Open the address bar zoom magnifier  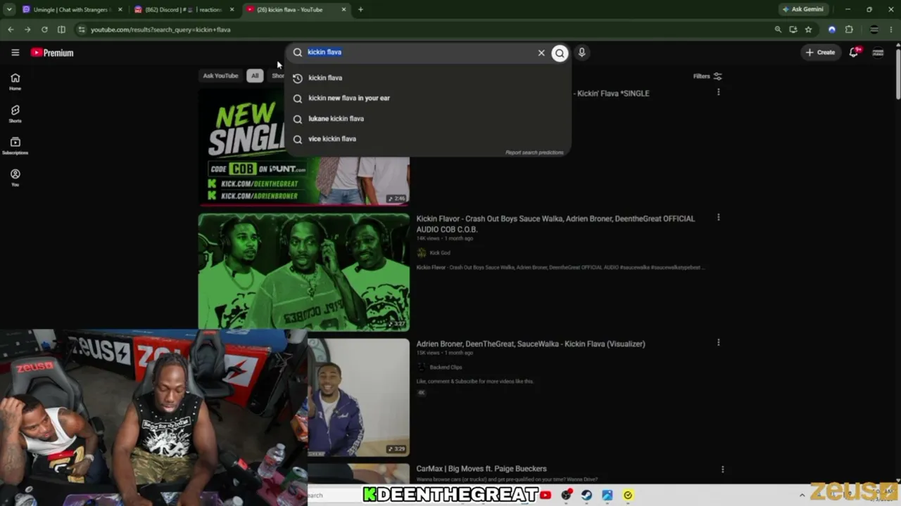tap(778, 30)
